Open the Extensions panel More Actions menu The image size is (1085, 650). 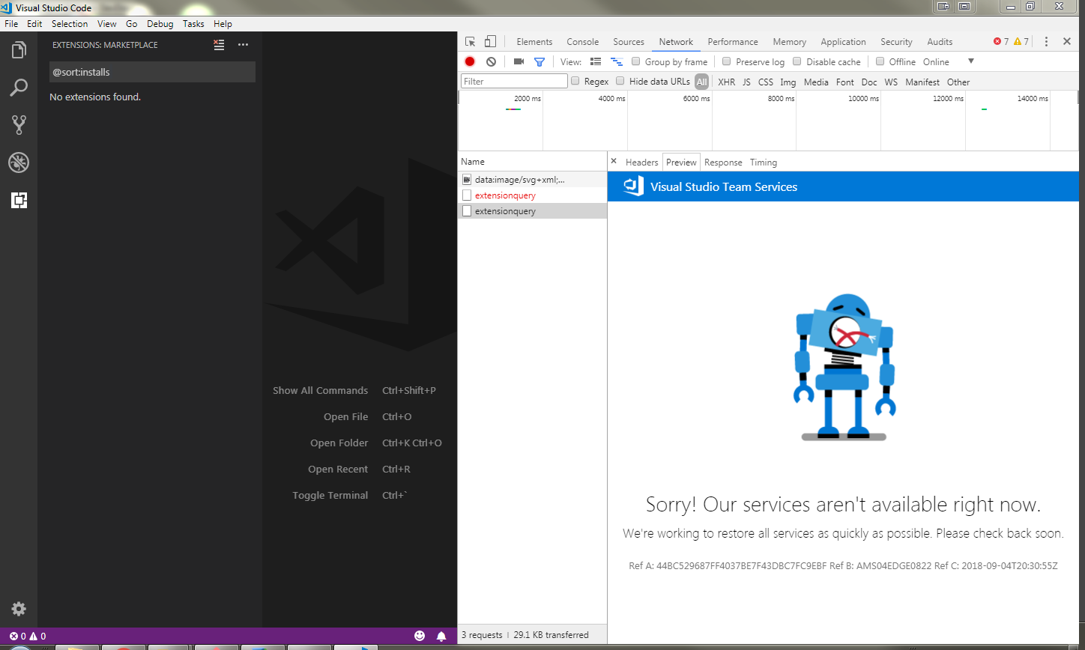point(243,45)
